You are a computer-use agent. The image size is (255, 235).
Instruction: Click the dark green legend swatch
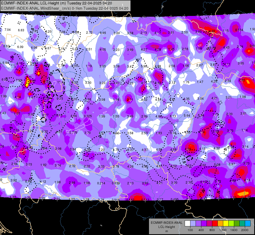(237, 223)
